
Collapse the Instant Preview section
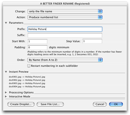point(6,72)
